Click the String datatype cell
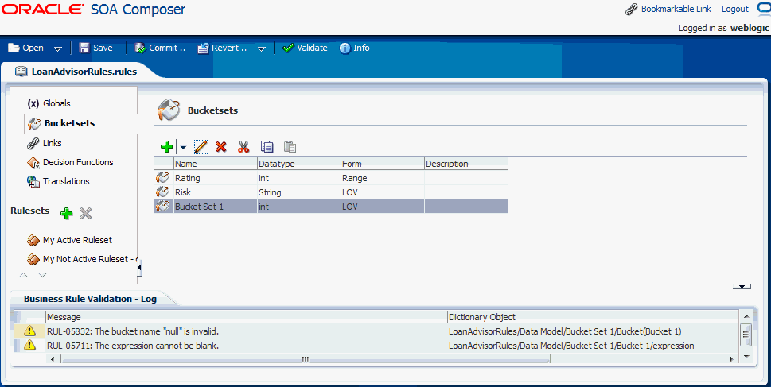This screenshot has width=771, height=387. pyautogui.click(x=299, y=192)
